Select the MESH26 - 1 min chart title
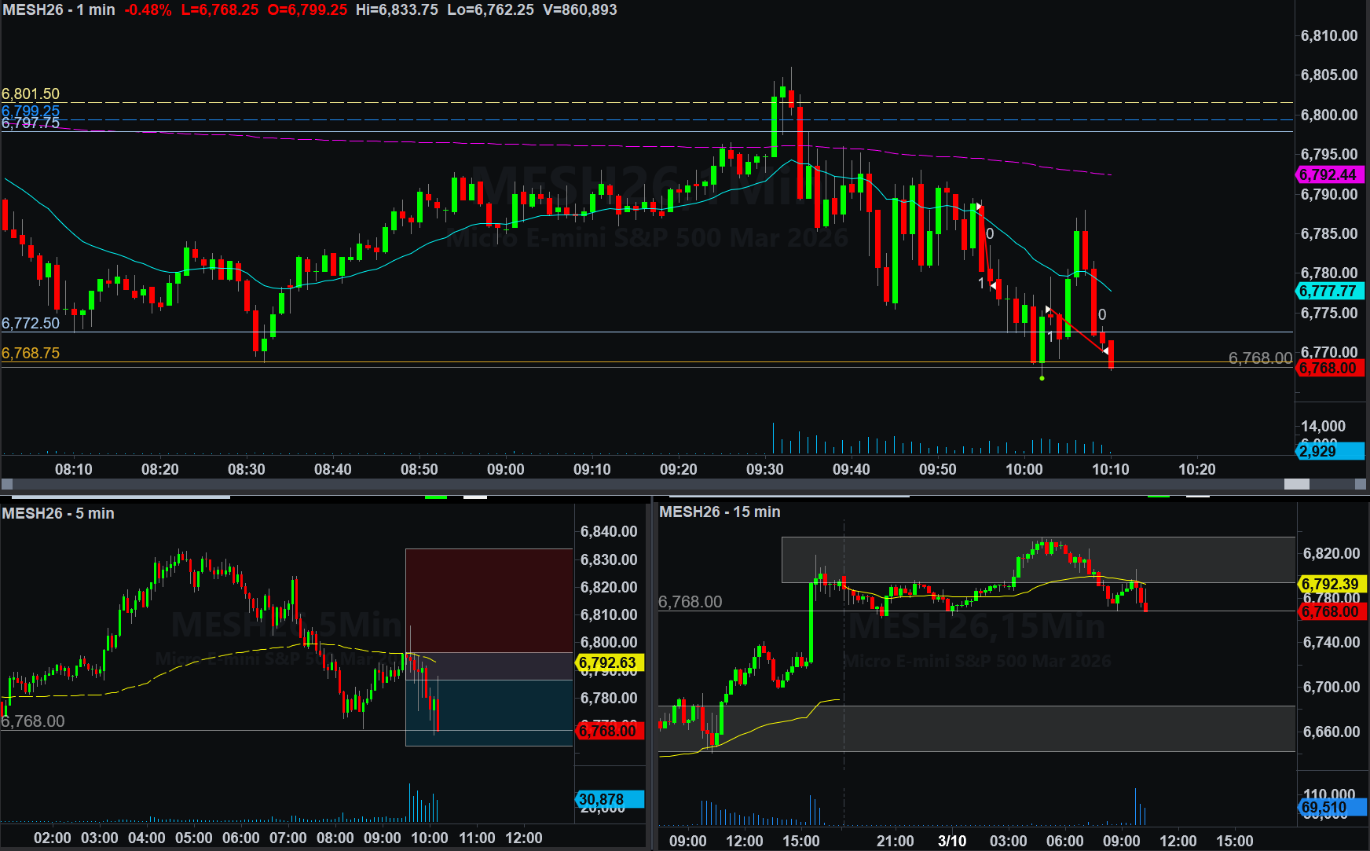The image size is (1370, 851). pyautogui.click(x=59, y=10)
